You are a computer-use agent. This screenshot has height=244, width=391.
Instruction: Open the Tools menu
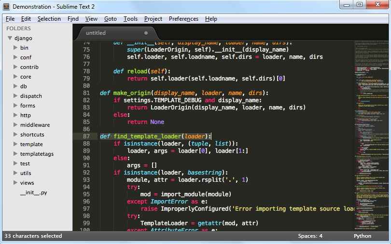pyautogui.click(x=130, y=19)
